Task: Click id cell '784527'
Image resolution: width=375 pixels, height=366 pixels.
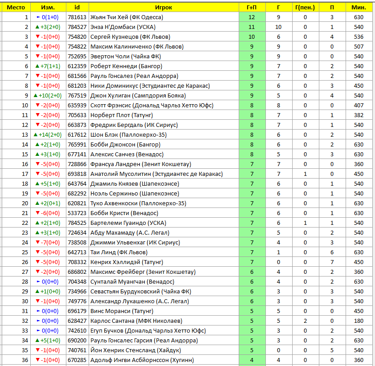Action: pyautogui.click(x=77, y=27)
